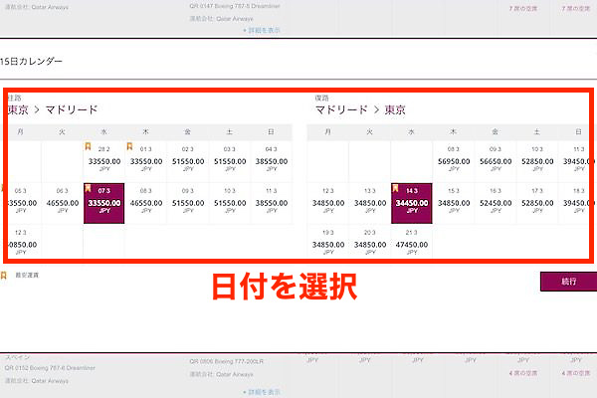Click the マドリード > 東京 return route heading
Viewport: 597px width, 398px height.
(360, 109)
